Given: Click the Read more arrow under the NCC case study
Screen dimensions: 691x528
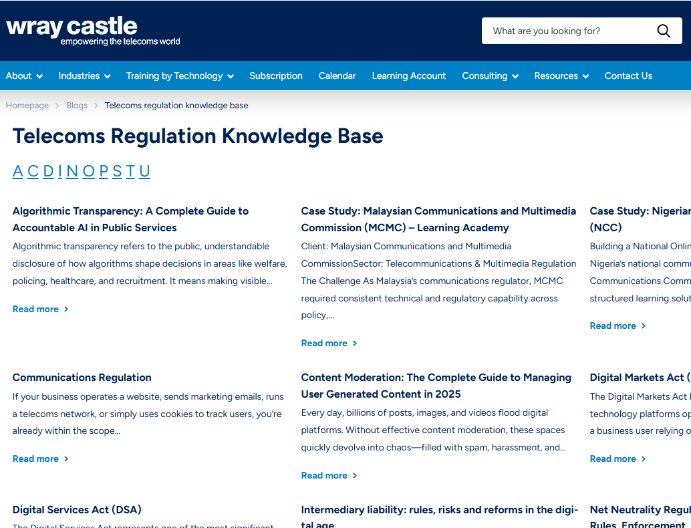Looking at the screenshot, I should tap(643, 325).
